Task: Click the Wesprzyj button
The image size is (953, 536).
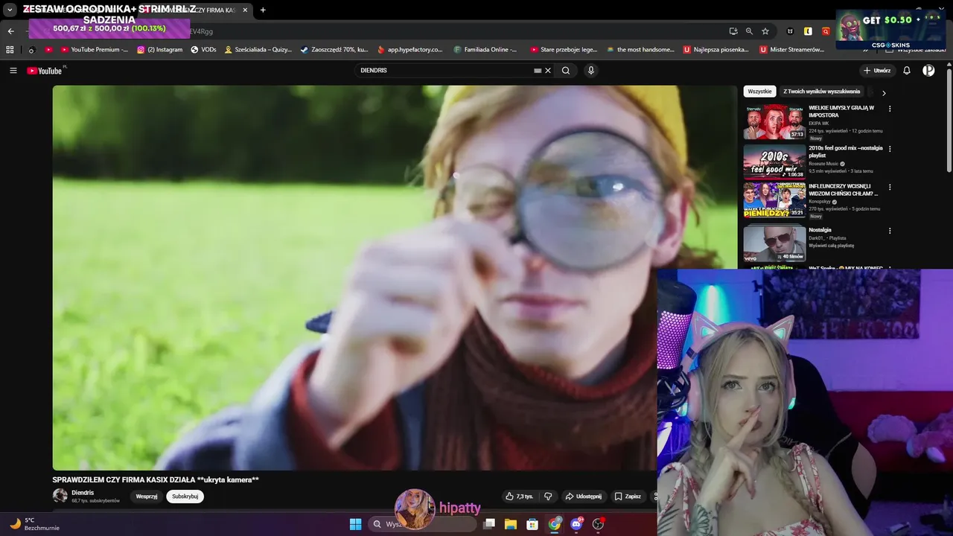Action: [x=147, y=497]
